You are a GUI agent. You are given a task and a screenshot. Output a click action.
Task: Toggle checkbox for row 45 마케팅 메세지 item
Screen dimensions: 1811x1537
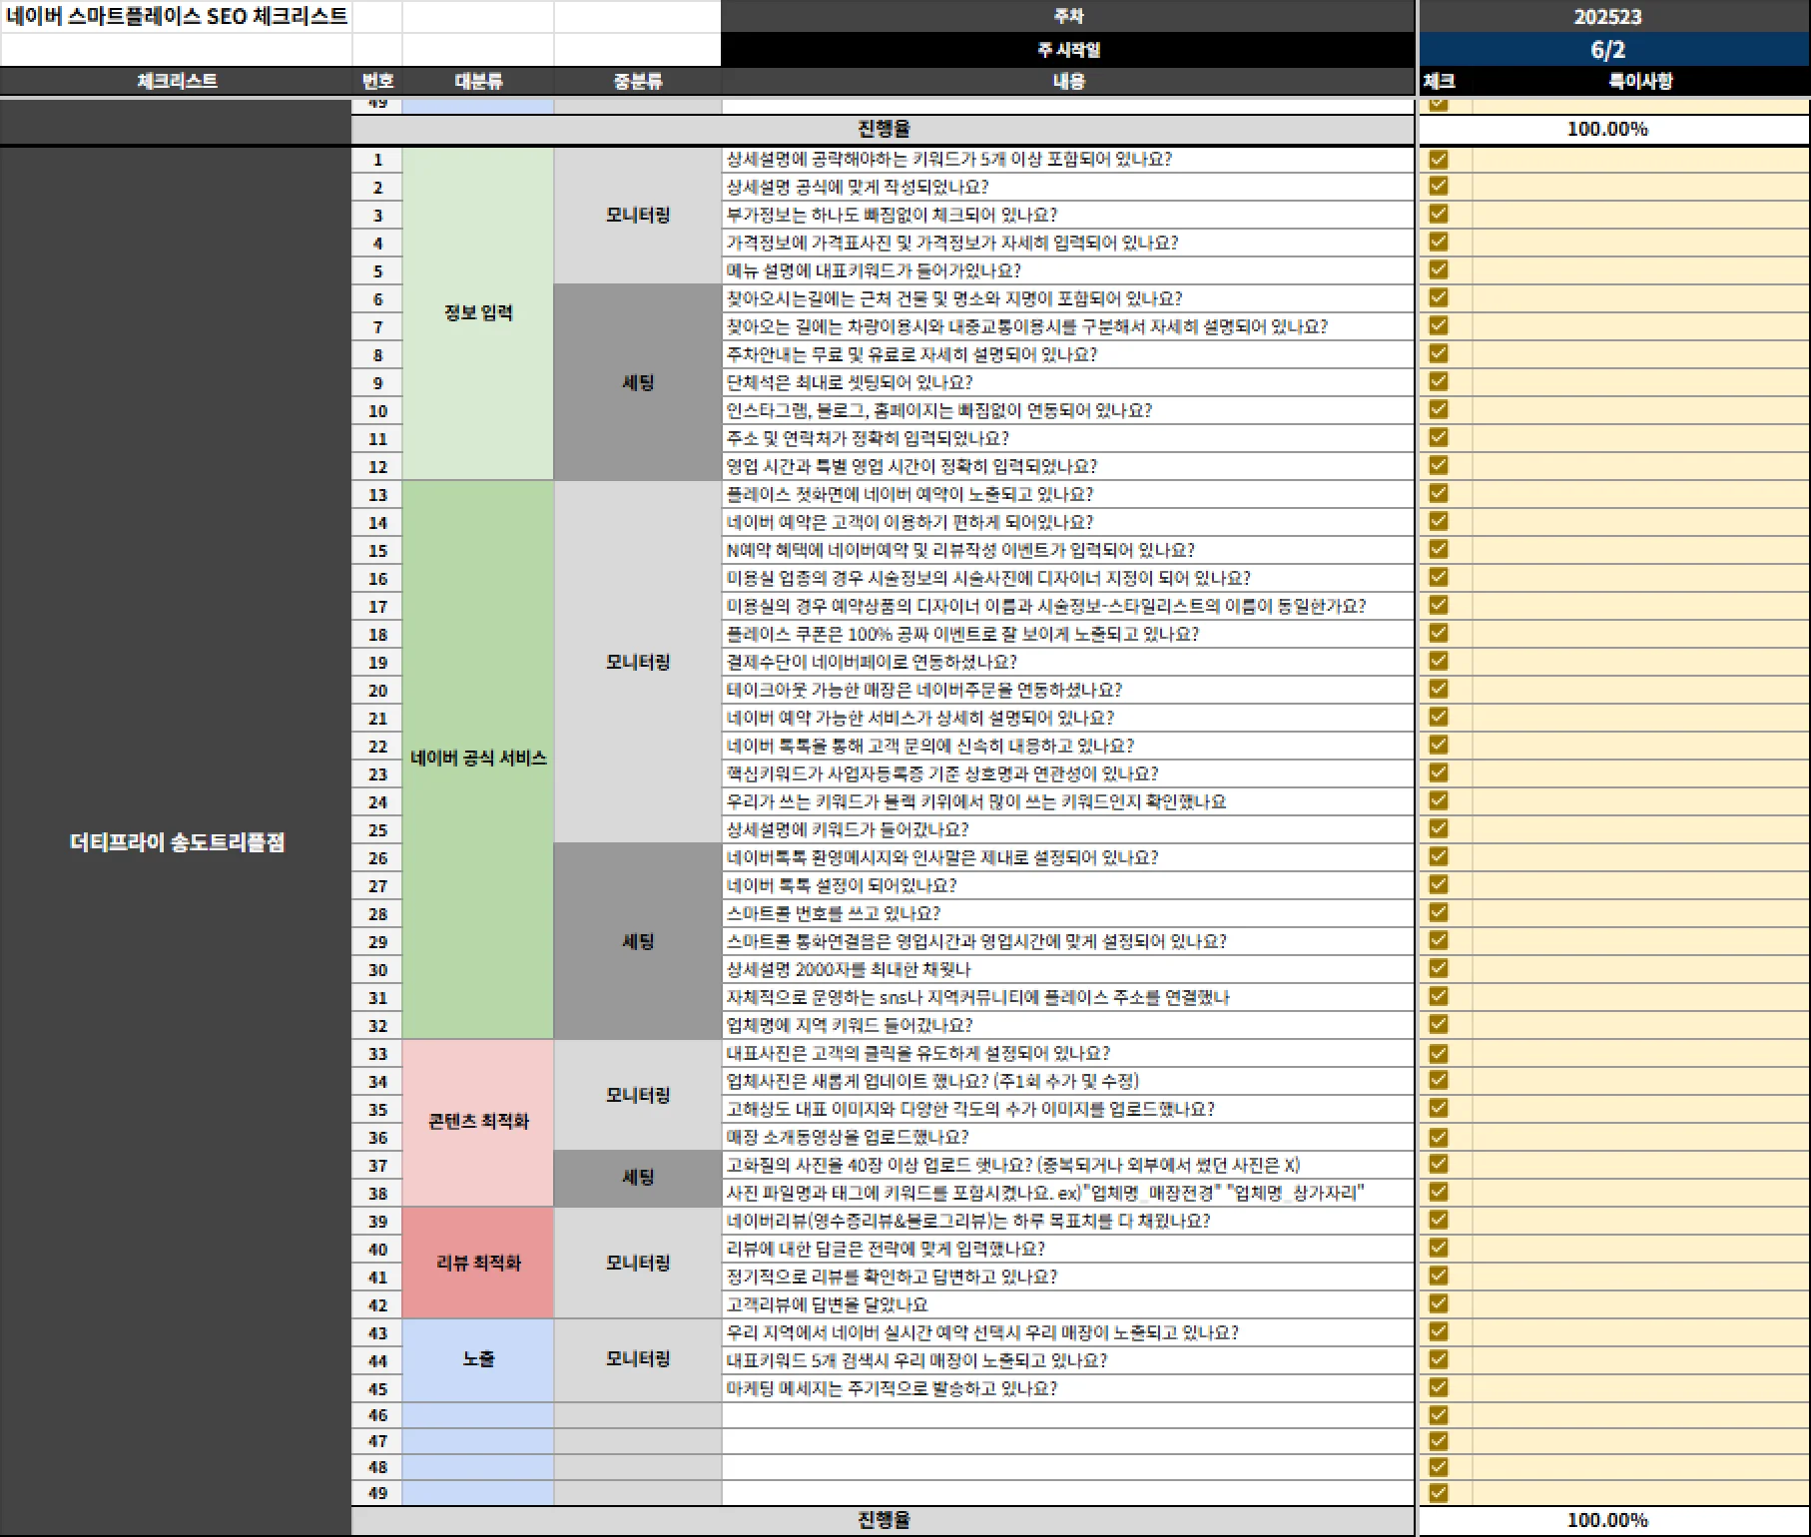tap(1439, 1387)
